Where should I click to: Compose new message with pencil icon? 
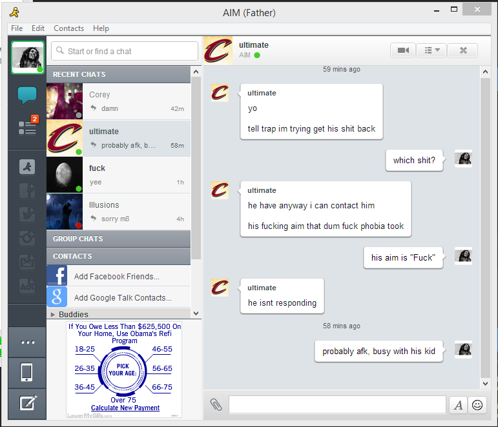(x=27, y=403)
